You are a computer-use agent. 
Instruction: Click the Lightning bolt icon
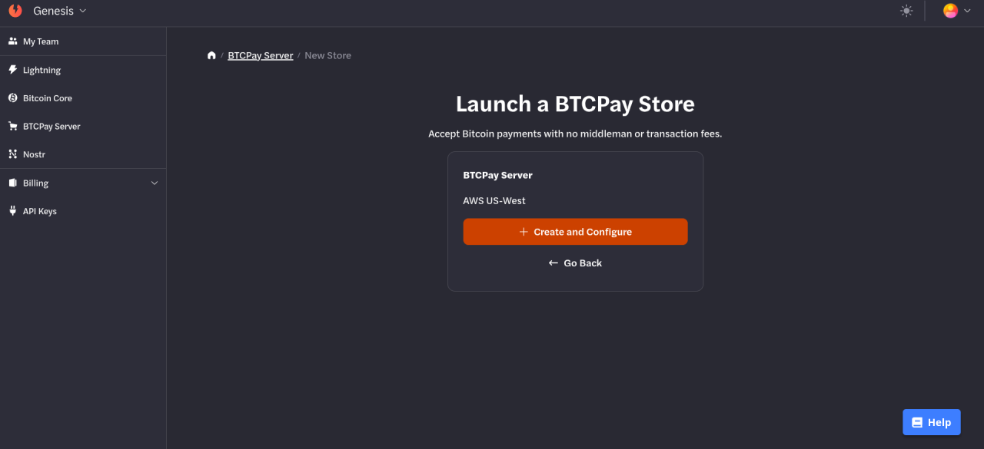12,70
